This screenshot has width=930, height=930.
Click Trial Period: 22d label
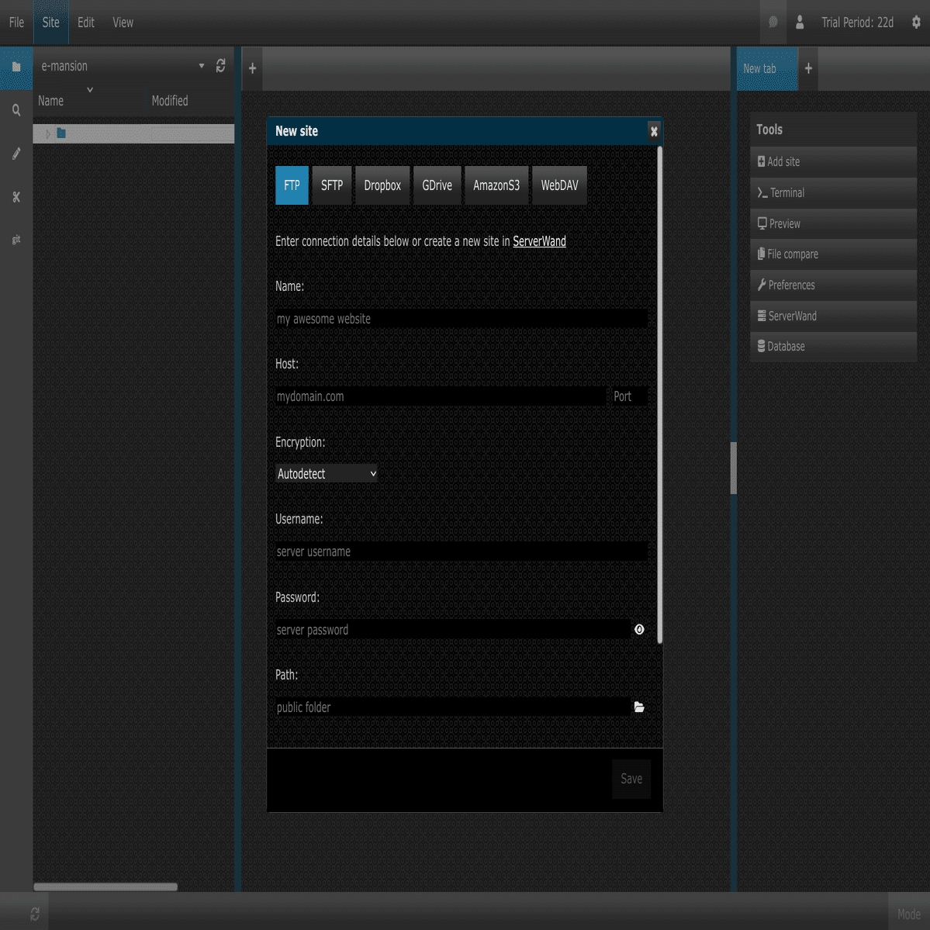tap(857, 22)
